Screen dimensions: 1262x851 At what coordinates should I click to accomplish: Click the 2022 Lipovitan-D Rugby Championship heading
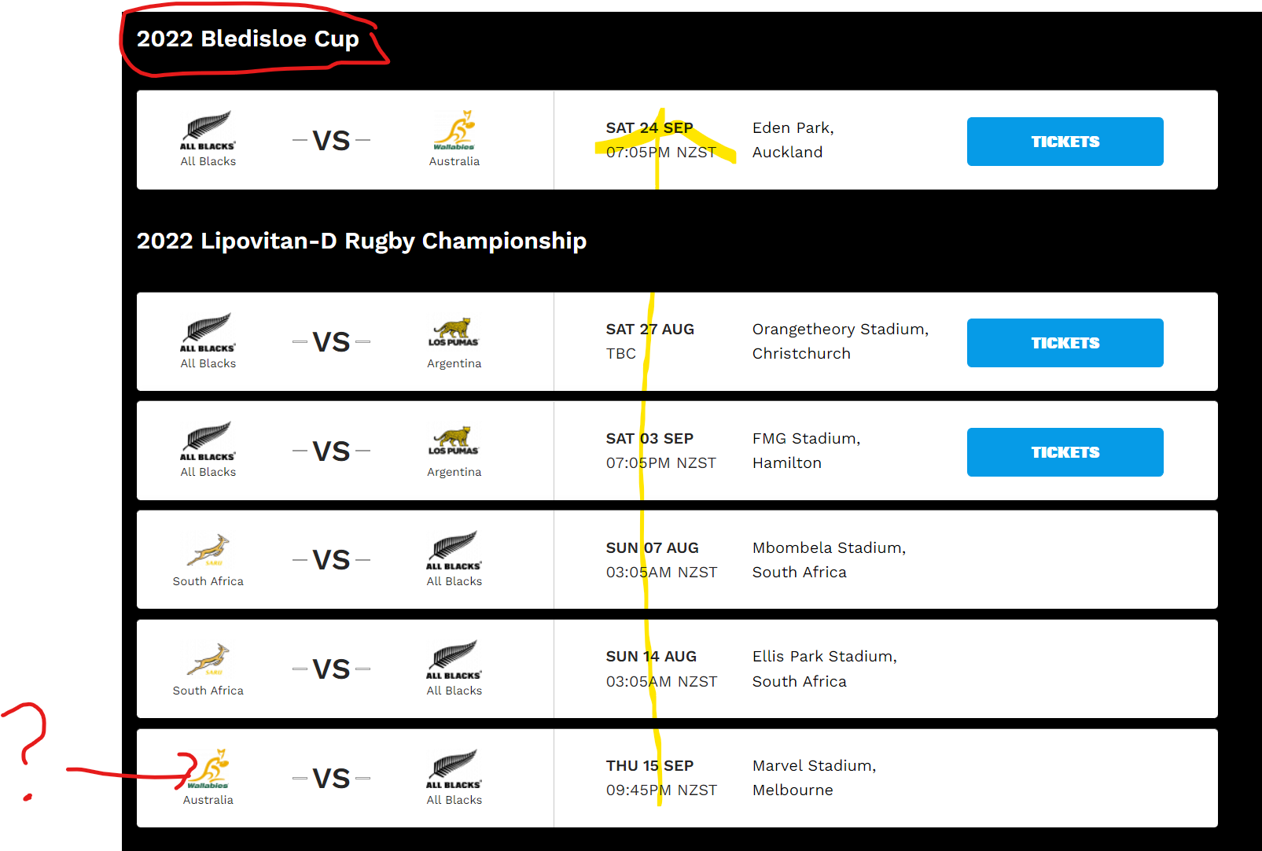pyautogui.click(x=362, y=241)
